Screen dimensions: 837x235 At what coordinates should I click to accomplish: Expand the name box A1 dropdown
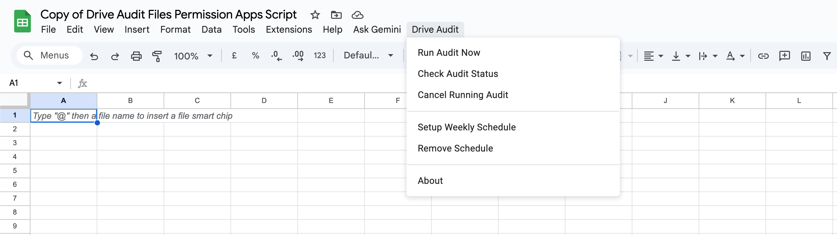click(x=60, y=83)
